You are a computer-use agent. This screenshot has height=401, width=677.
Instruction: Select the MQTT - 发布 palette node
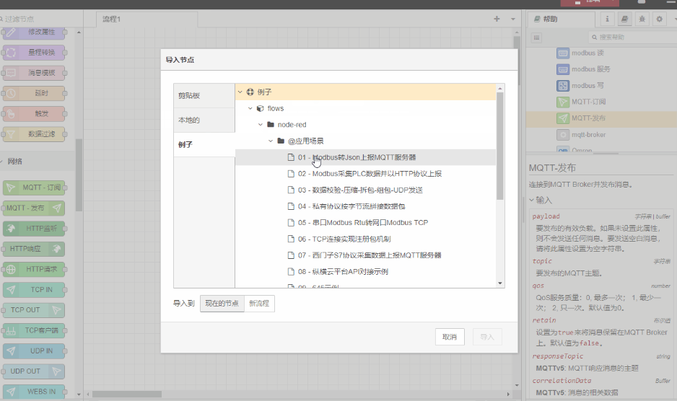[34, 208]
